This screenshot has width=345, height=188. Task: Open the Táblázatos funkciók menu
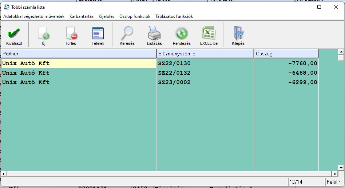[x=174, y=16]
